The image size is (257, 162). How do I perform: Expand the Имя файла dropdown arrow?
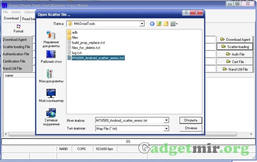click(x=166, y=120)
